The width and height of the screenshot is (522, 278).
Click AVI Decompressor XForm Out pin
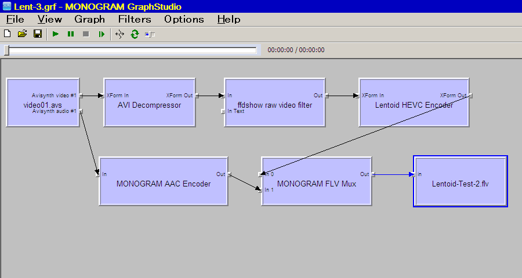click(197, 96)
